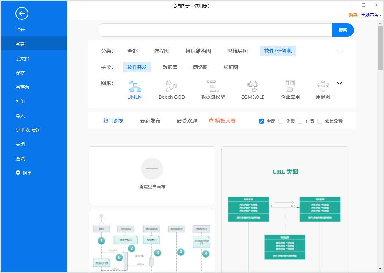Image resolution: width=384 pixels, height=273 pixels.
Task: Click the 搜索 search button
Action: coord(343,30)
